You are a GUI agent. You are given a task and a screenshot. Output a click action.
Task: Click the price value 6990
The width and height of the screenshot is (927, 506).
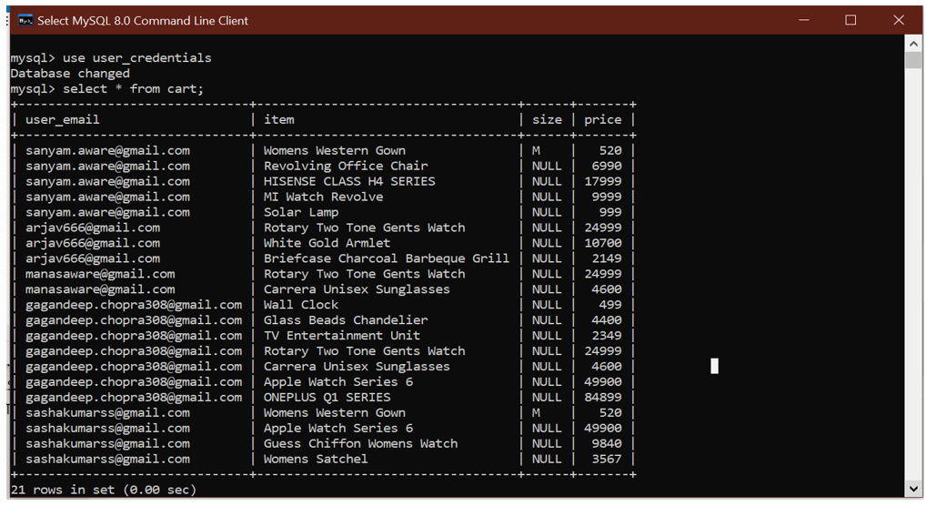pyautogui.click(x=607, y=167)
